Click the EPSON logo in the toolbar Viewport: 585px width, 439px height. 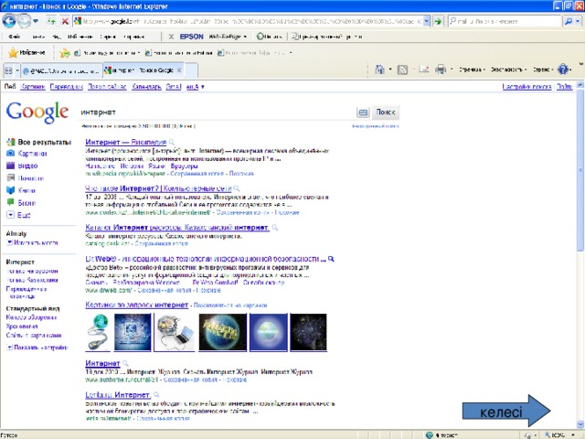click(x=191, y=37)
